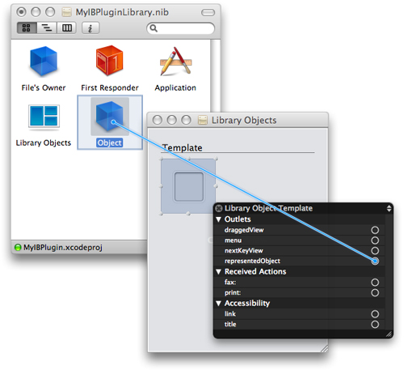The width and height of the screenshot is (404, 370).
Task: Click the link accessibility label
Action: tap(230, 314)
